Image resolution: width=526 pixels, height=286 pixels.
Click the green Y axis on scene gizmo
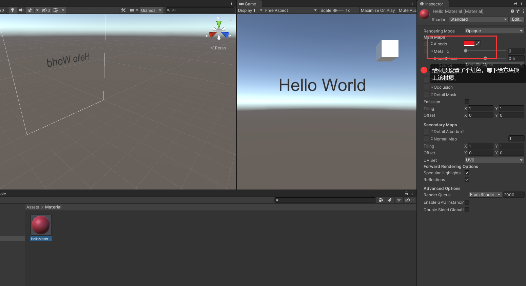coord(219,24)
